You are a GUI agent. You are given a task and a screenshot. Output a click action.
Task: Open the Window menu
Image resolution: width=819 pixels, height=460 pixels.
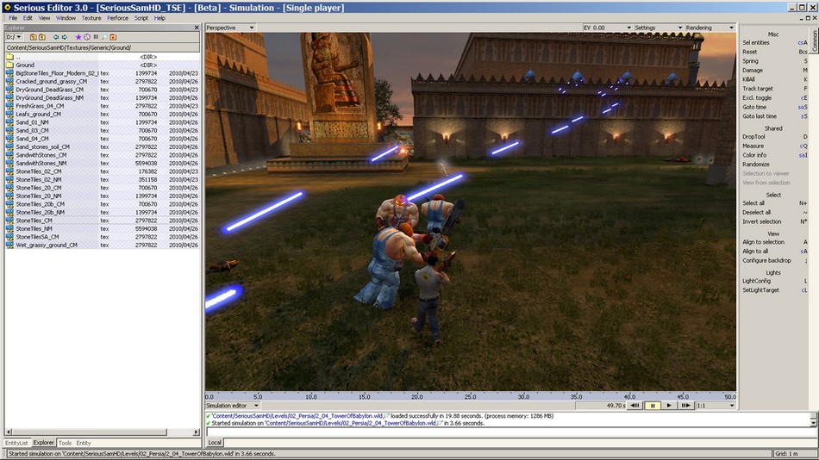[66, 18]
